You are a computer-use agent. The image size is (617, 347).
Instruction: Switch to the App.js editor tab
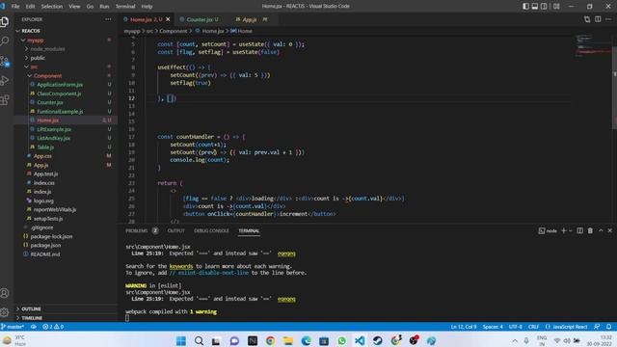pyautogui.click(x=250, y=19)
